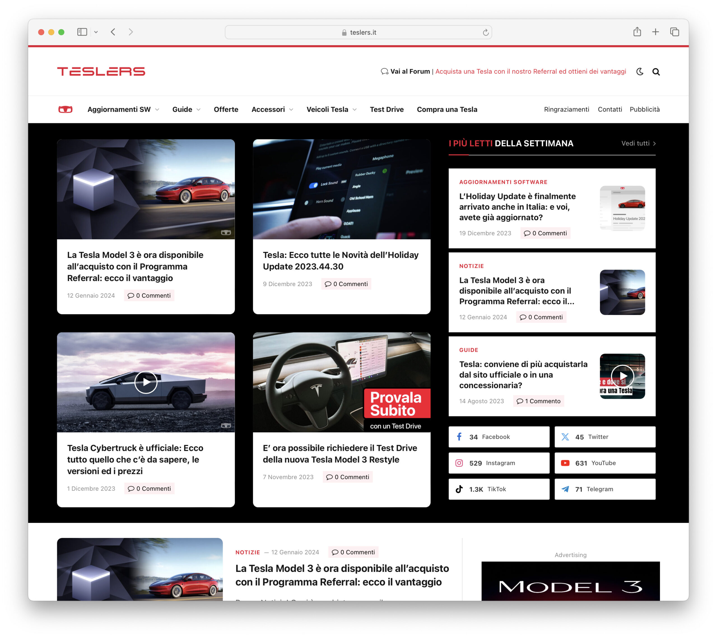This screenshot has width=717, height=638.
Task: Click the AGGIORNAMENTI SOFTWARE category label
Action: tap(503, 182)
